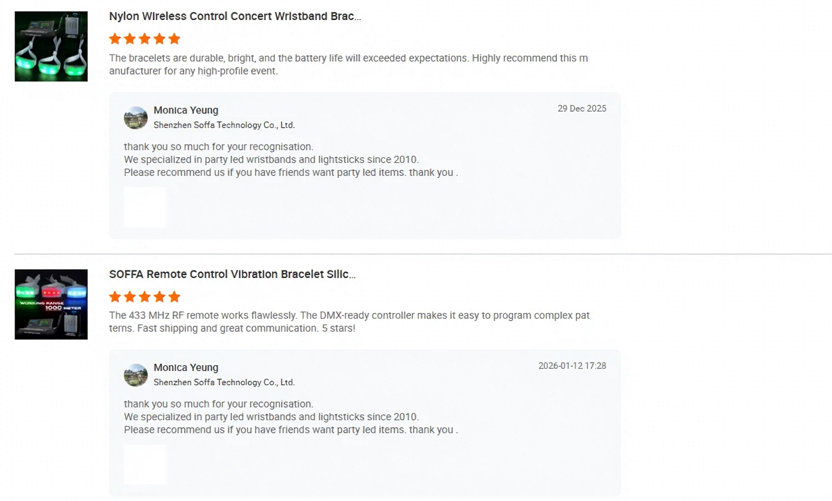Screen dimensions: 832x501
Task: Open the SOFFA Remote Control Vibration Bracelet title
Action: coord(232,274)
